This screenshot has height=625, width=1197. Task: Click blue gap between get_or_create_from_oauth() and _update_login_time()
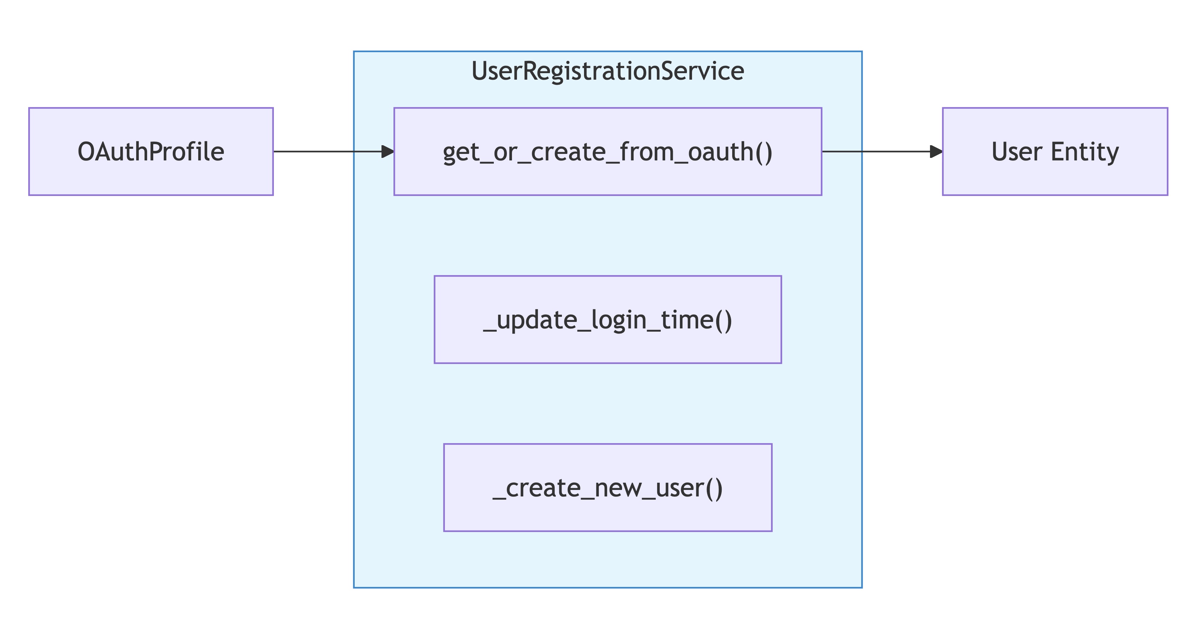[x=607, y=235]
